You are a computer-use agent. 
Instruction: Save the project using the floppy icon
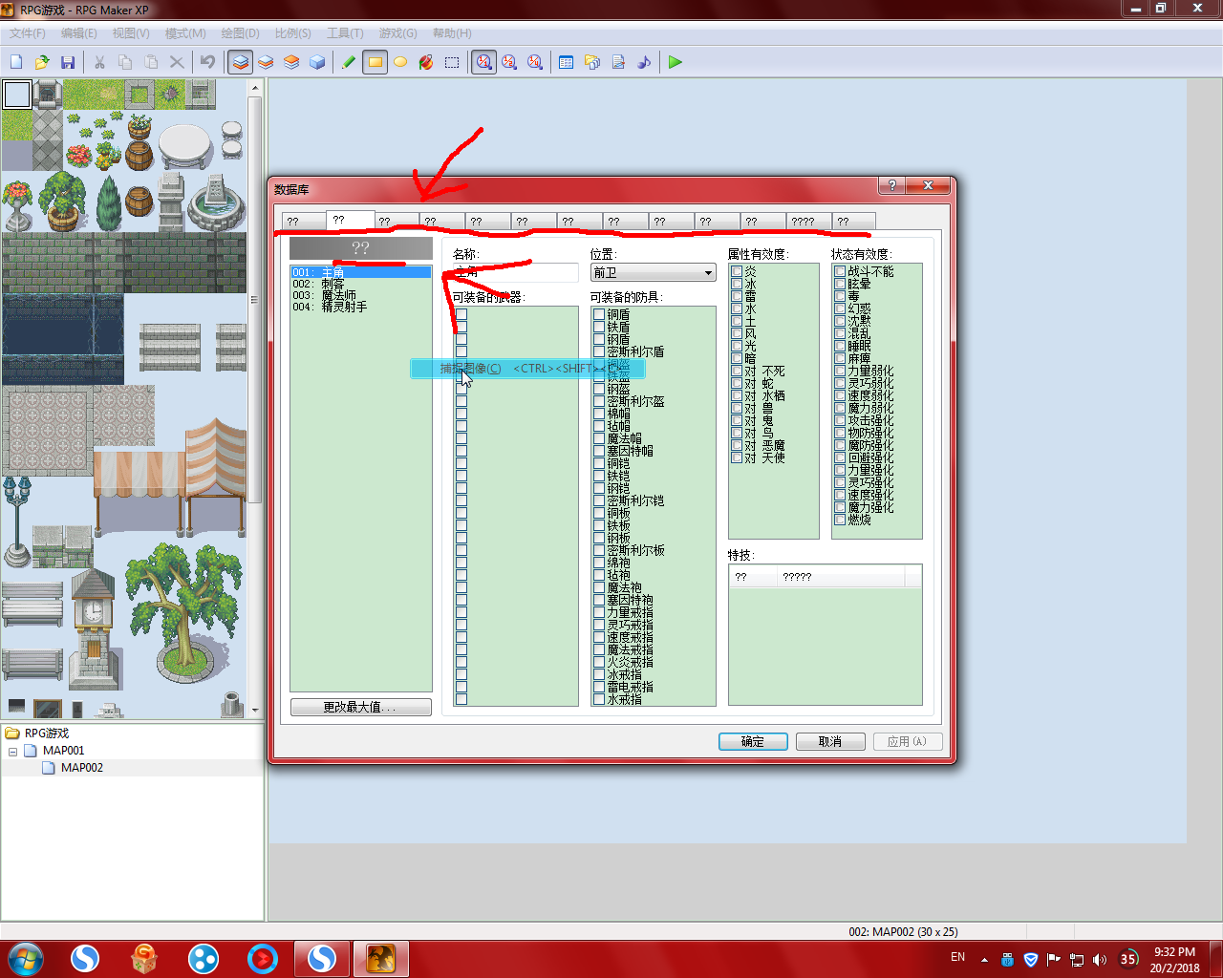pos(68,62)
